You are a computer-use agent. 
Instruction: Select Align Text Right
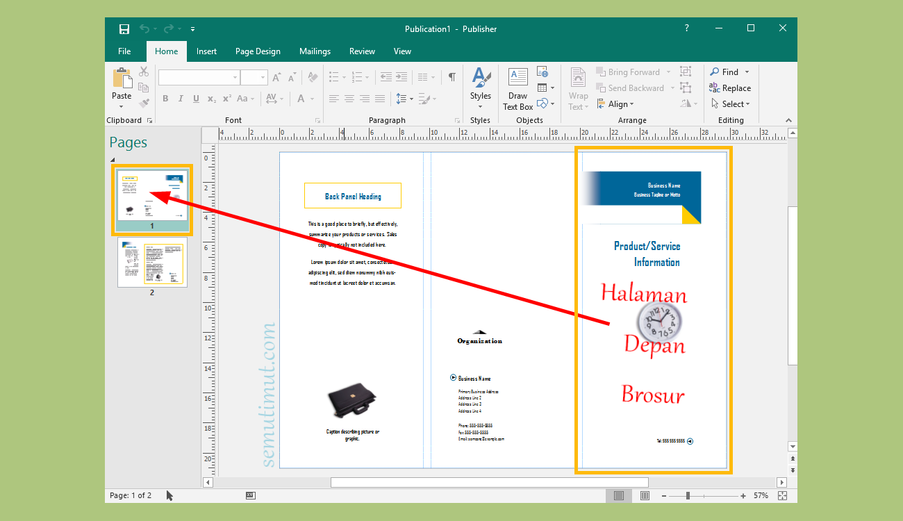point(365,99)
